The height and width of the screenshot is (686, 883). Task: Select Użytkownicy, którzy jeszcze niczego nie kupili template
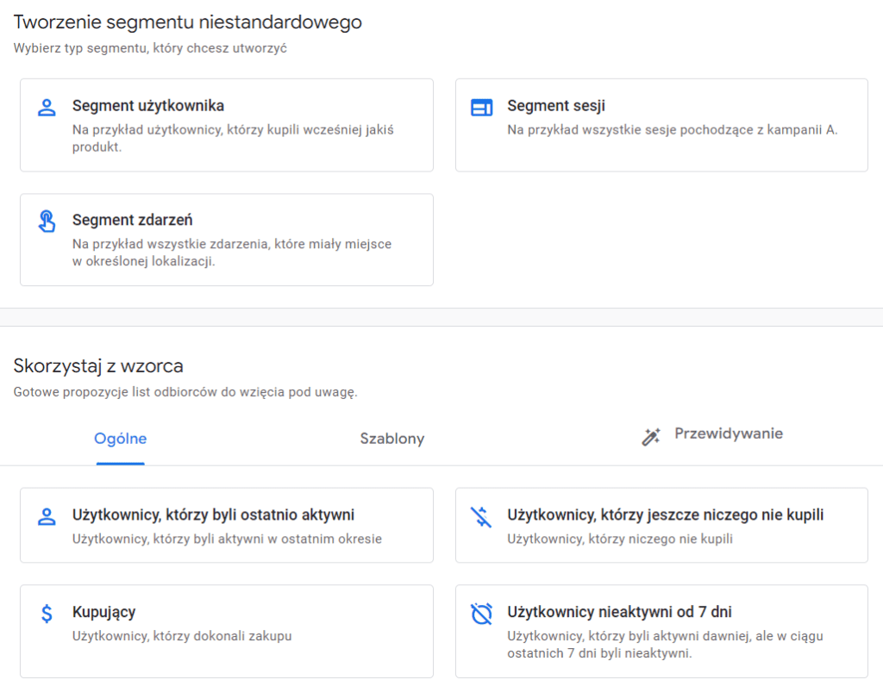(661, 525)
